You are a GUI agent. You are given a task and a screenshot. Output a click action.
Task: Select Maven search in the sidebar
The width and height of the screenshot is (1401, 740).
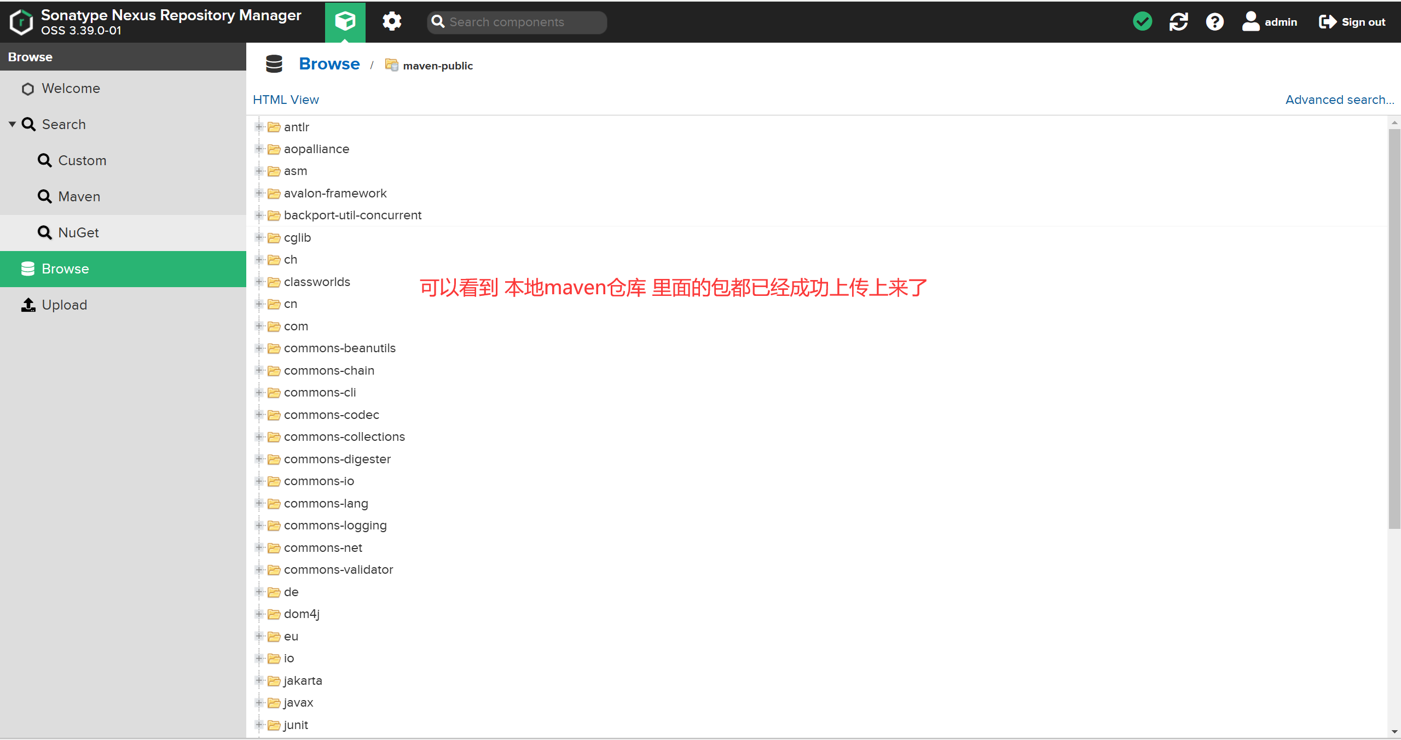click(79, 196)
